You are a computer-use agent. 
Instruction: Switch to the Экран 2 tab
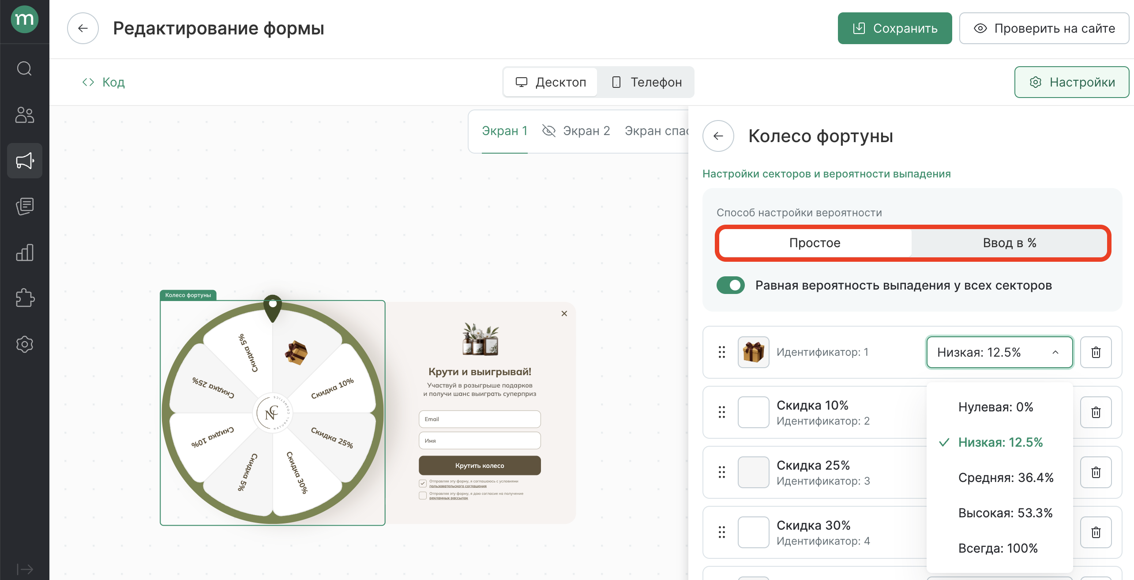point(586,131)
